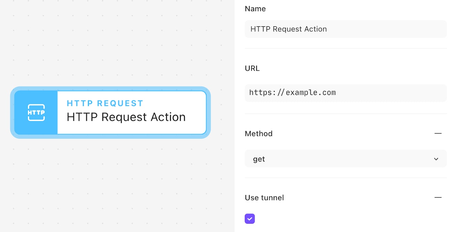Click the example.com text in the URL box

[x=310, y=93]
